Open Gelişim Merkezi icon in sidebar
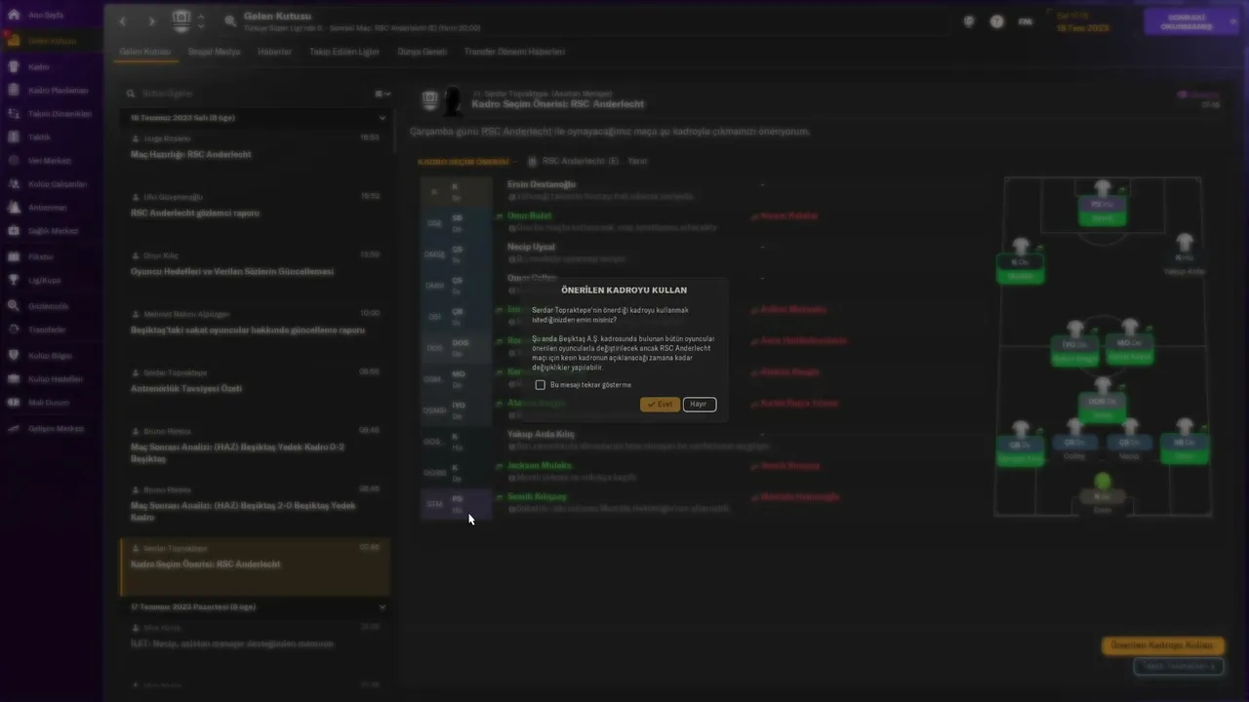1249x702 pixels. pos(14,428)
